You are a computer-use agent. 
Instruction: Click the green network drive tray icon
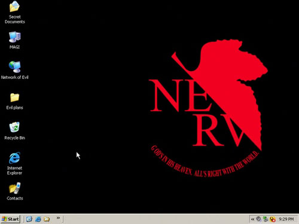pos(266,219)
